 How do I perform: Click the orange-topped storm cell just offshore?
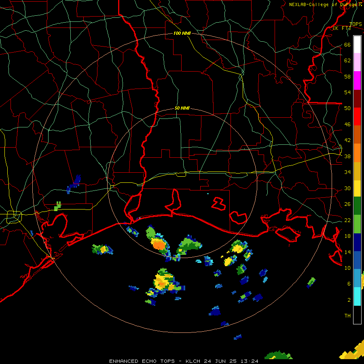click(159, 245)
